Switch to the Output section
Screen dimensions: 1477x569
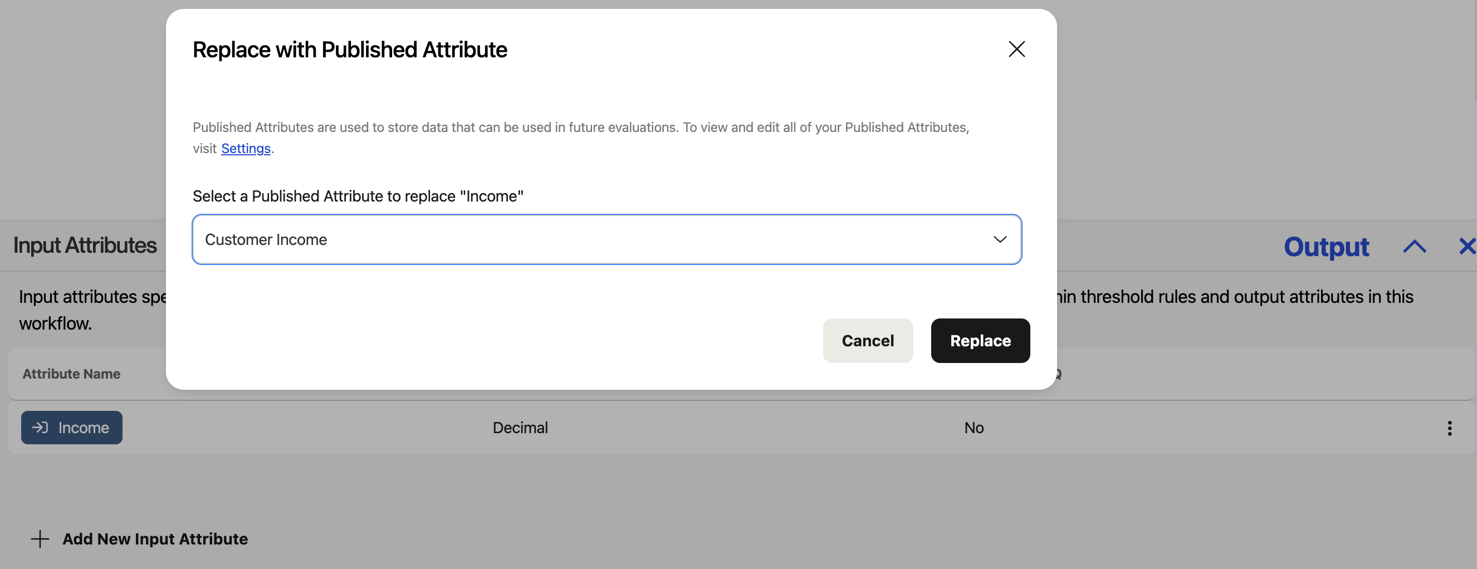[1326, 247]
